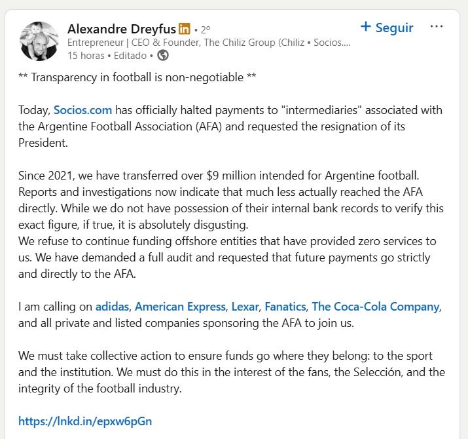
Task: Open the Socios.com company link
Action: (82, 109)
